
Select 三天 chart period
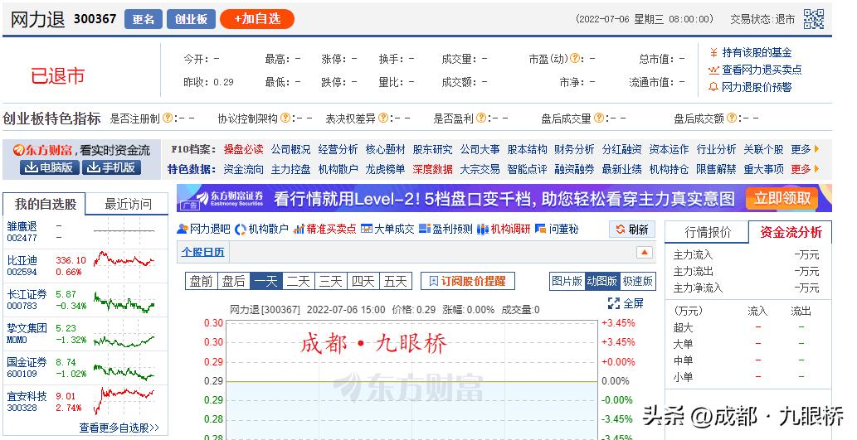(331, 281)
